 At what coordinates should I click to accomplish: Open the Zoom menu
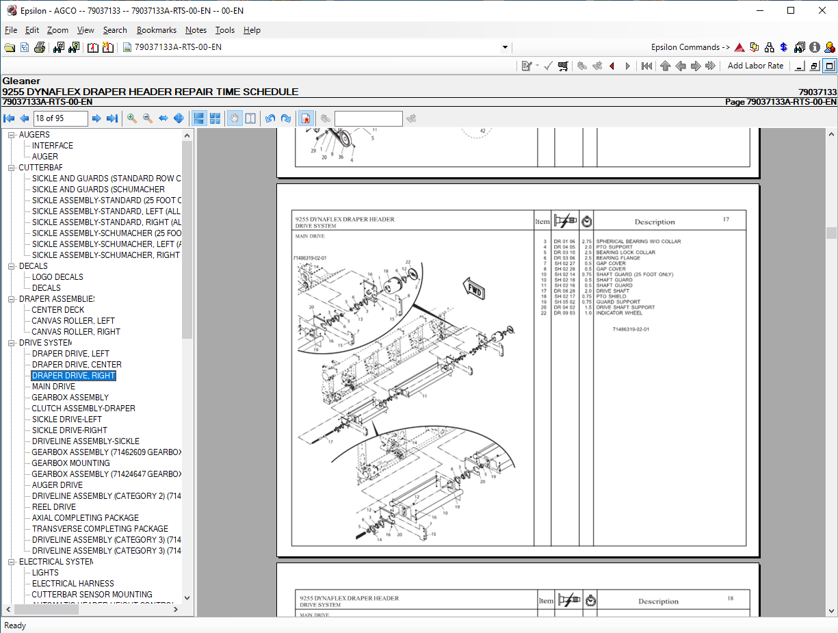click(57, 30)
